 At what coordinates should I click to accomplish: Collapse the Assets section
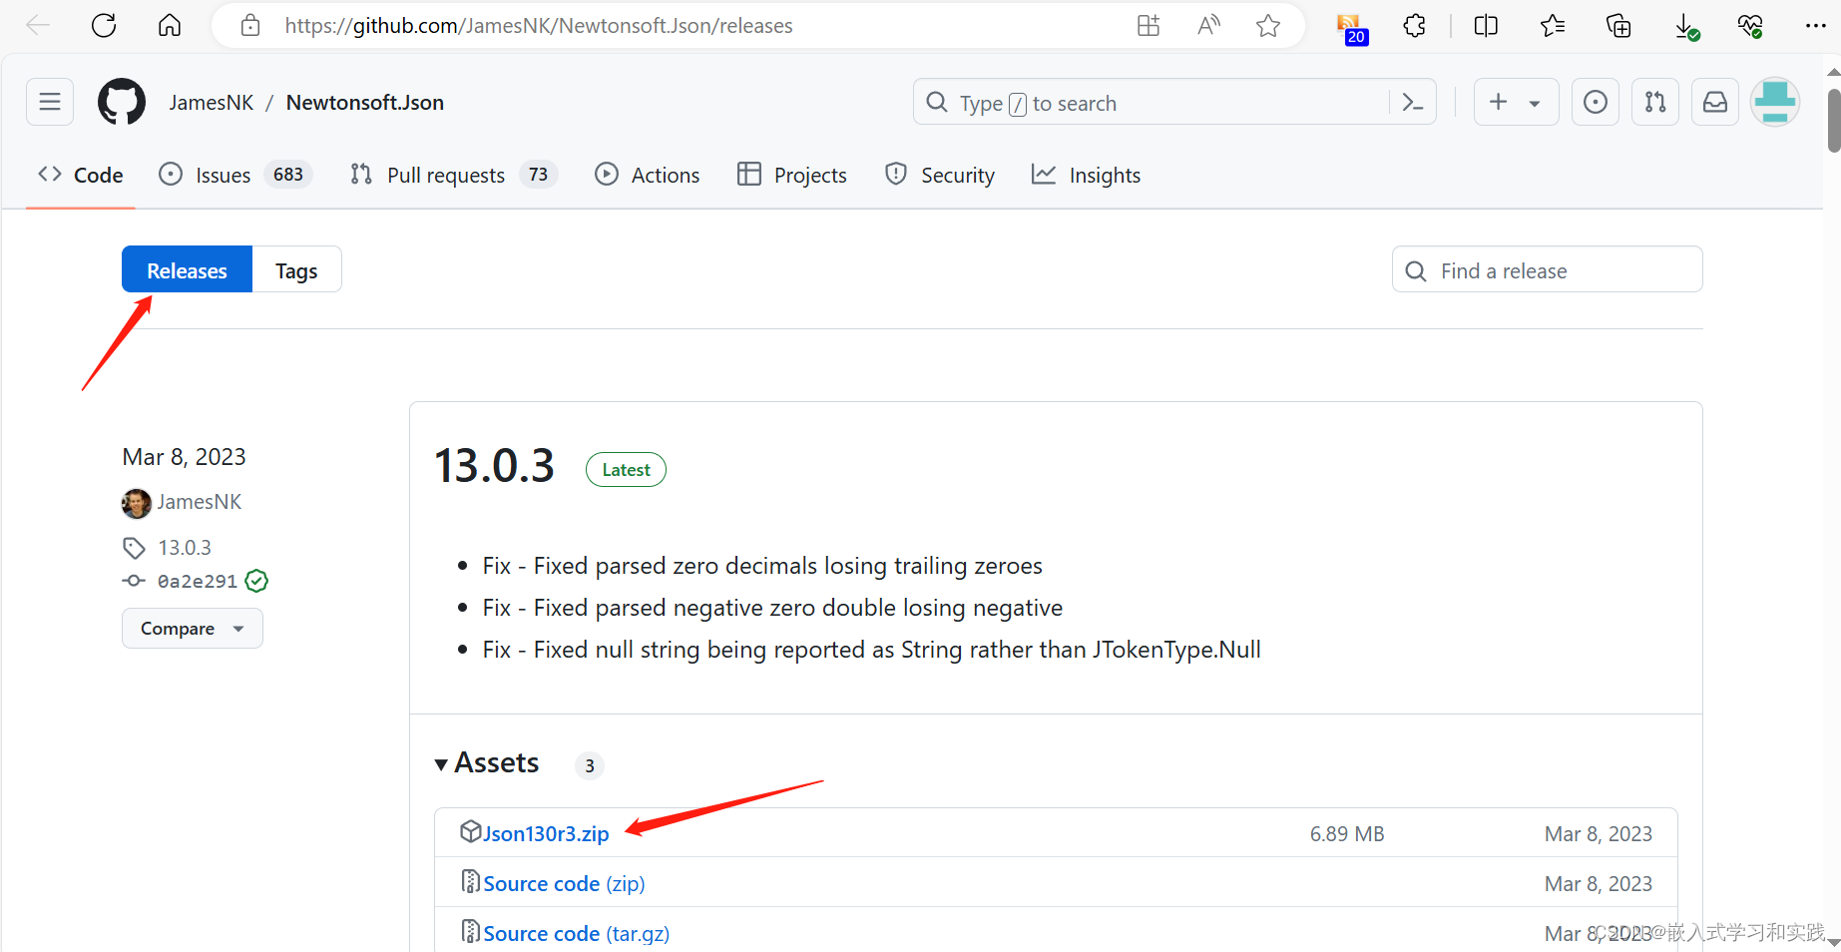pos(487,763)
